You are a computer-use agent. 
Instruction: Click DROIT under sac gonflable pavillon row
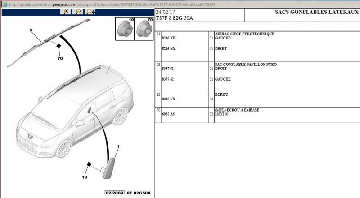221,69
